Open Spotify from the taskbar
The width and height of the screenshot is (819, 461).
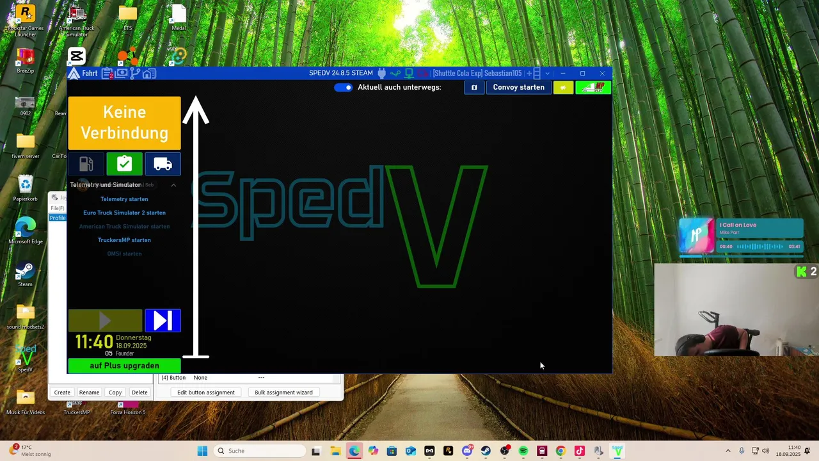point(523,451)
